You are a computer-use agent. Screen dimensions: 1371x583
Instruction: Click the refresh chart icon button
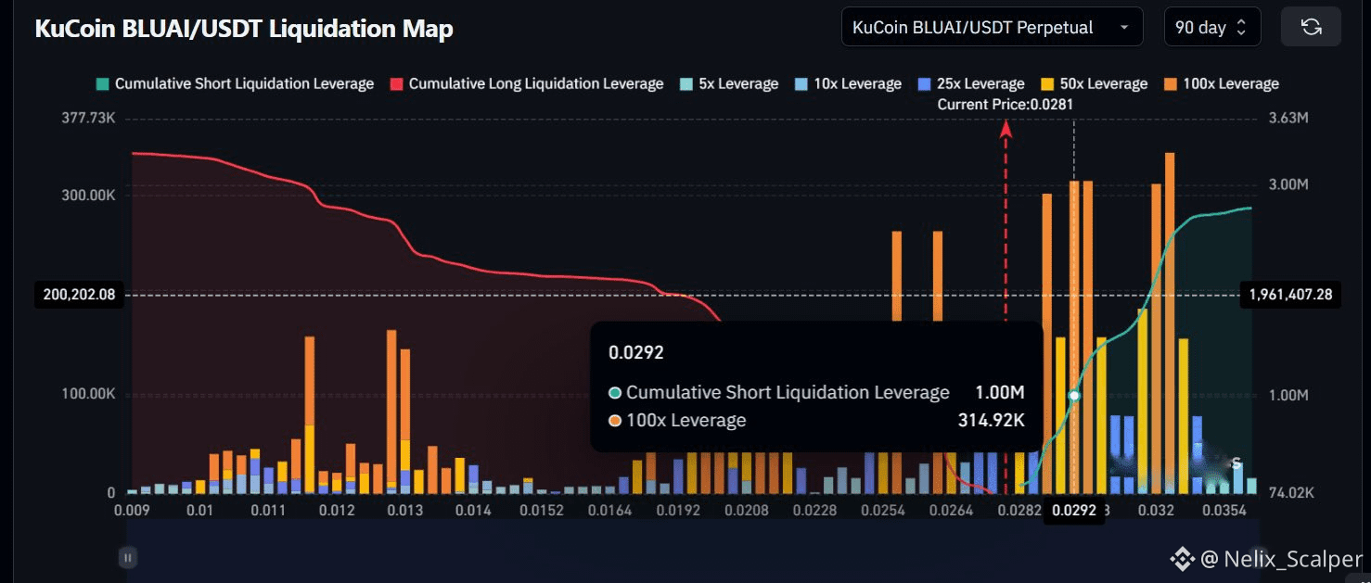pyautogui.click(x=1311, y=27)
